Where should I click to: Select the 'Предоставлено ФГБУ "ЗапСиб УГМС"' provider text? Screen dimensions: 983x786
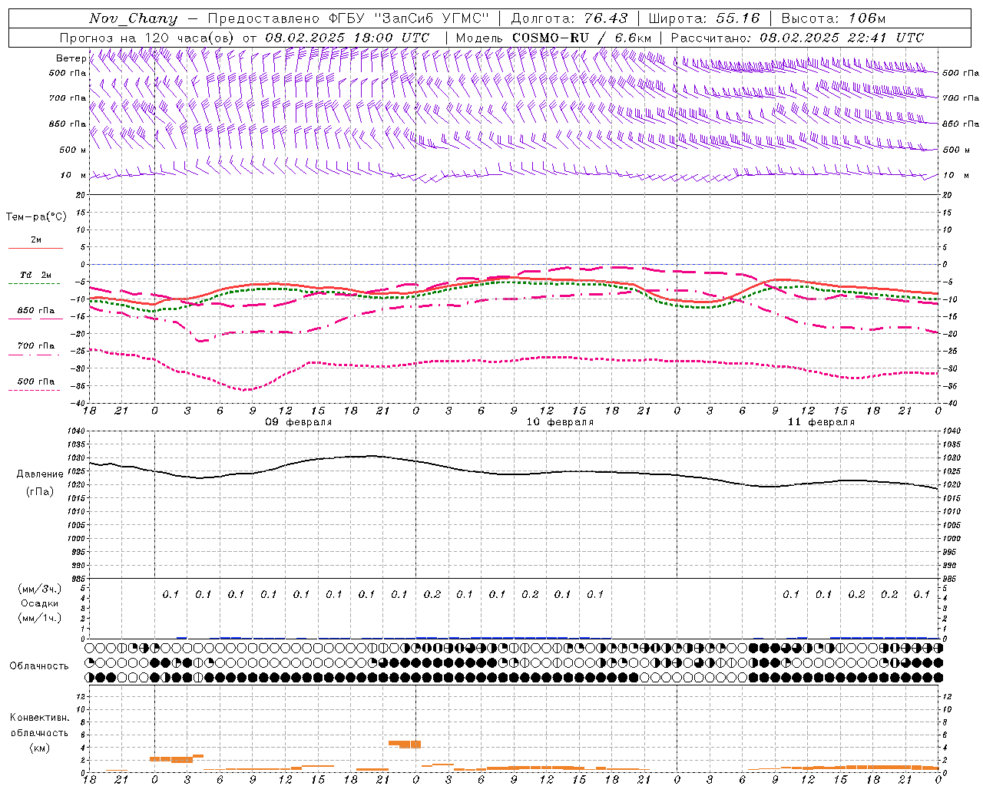point(349,18)
